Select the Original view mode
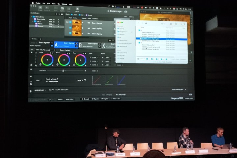This screenshot has height=158, width=237. coord(105,99)
